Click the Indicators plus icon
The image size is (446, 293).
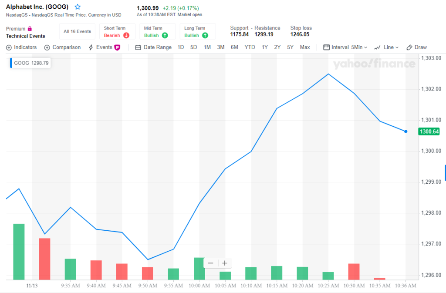9,47
